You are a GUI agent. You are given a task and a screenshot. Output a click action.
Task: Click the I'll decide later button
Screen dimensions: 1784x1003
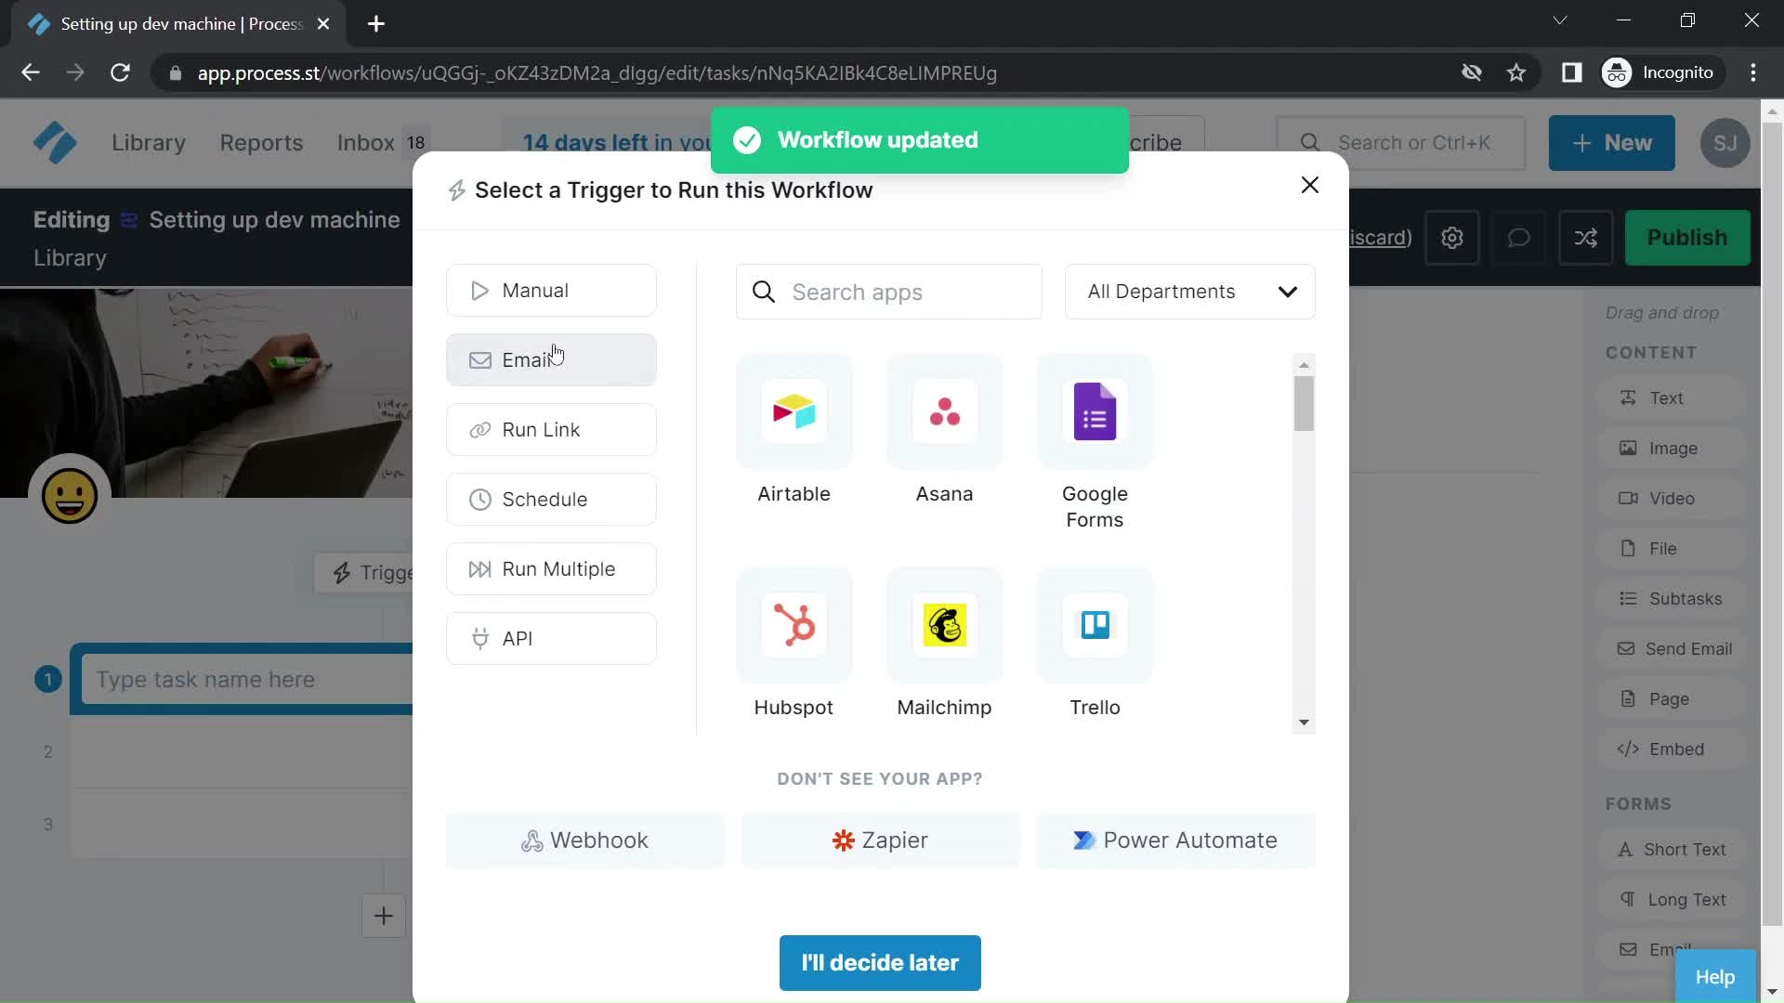click(880, 961)
